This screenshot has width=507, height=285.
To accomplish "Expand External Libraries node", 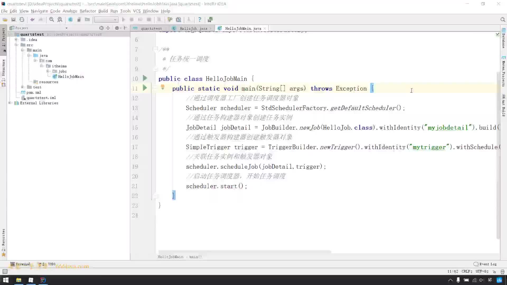I will (x=10, y=103).
